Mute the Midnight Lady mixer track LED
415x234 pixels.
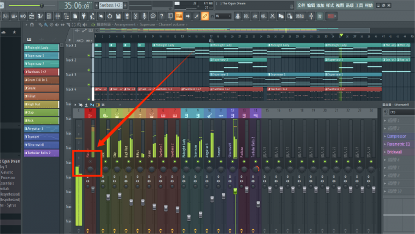pyautogui.click(x=186, y=161)
